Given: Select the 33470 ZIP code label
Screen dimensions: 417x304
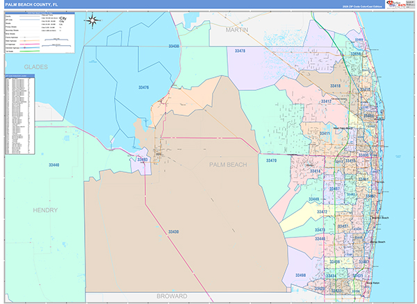Looking at the screenshot, I should (271, 160).
